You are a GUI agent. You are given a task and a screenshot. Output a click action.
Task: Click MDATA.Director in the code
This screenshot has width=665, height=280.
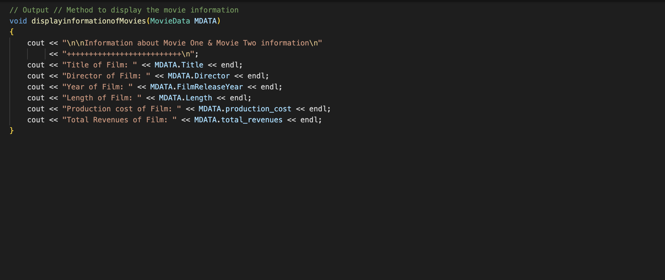198,76
